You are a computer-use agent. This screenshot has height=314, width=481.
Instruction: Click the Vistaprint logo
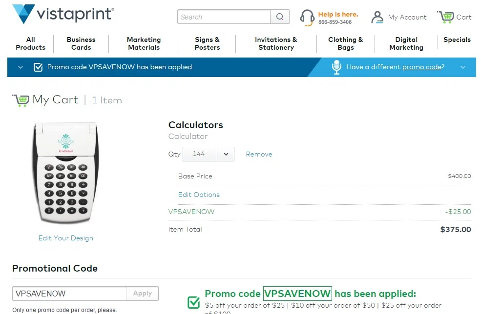click(63, 14)
